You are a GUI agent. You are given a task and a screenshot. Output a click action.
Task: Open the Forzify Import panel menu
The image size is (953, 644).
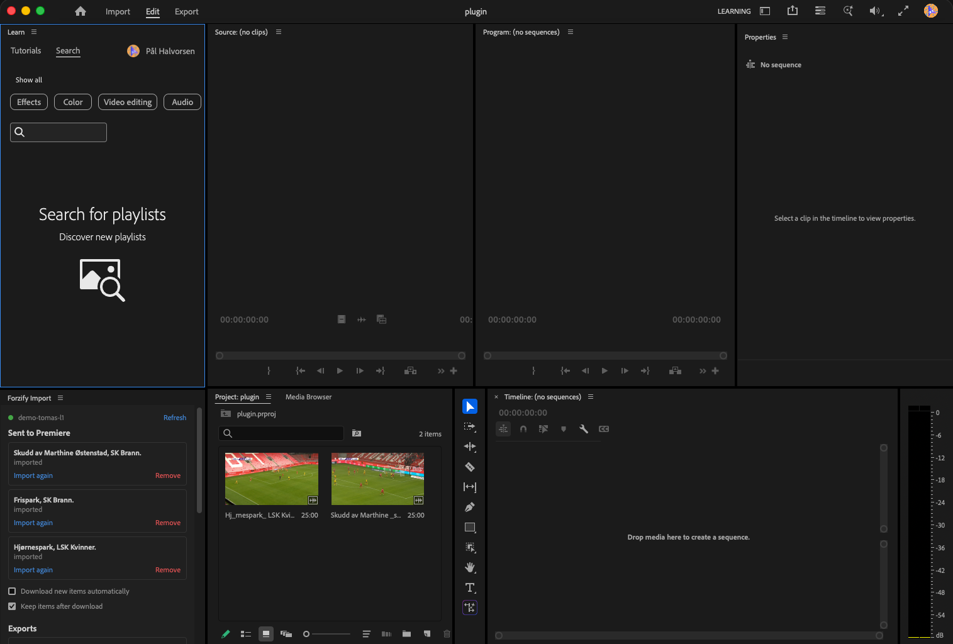coord(60,398)
